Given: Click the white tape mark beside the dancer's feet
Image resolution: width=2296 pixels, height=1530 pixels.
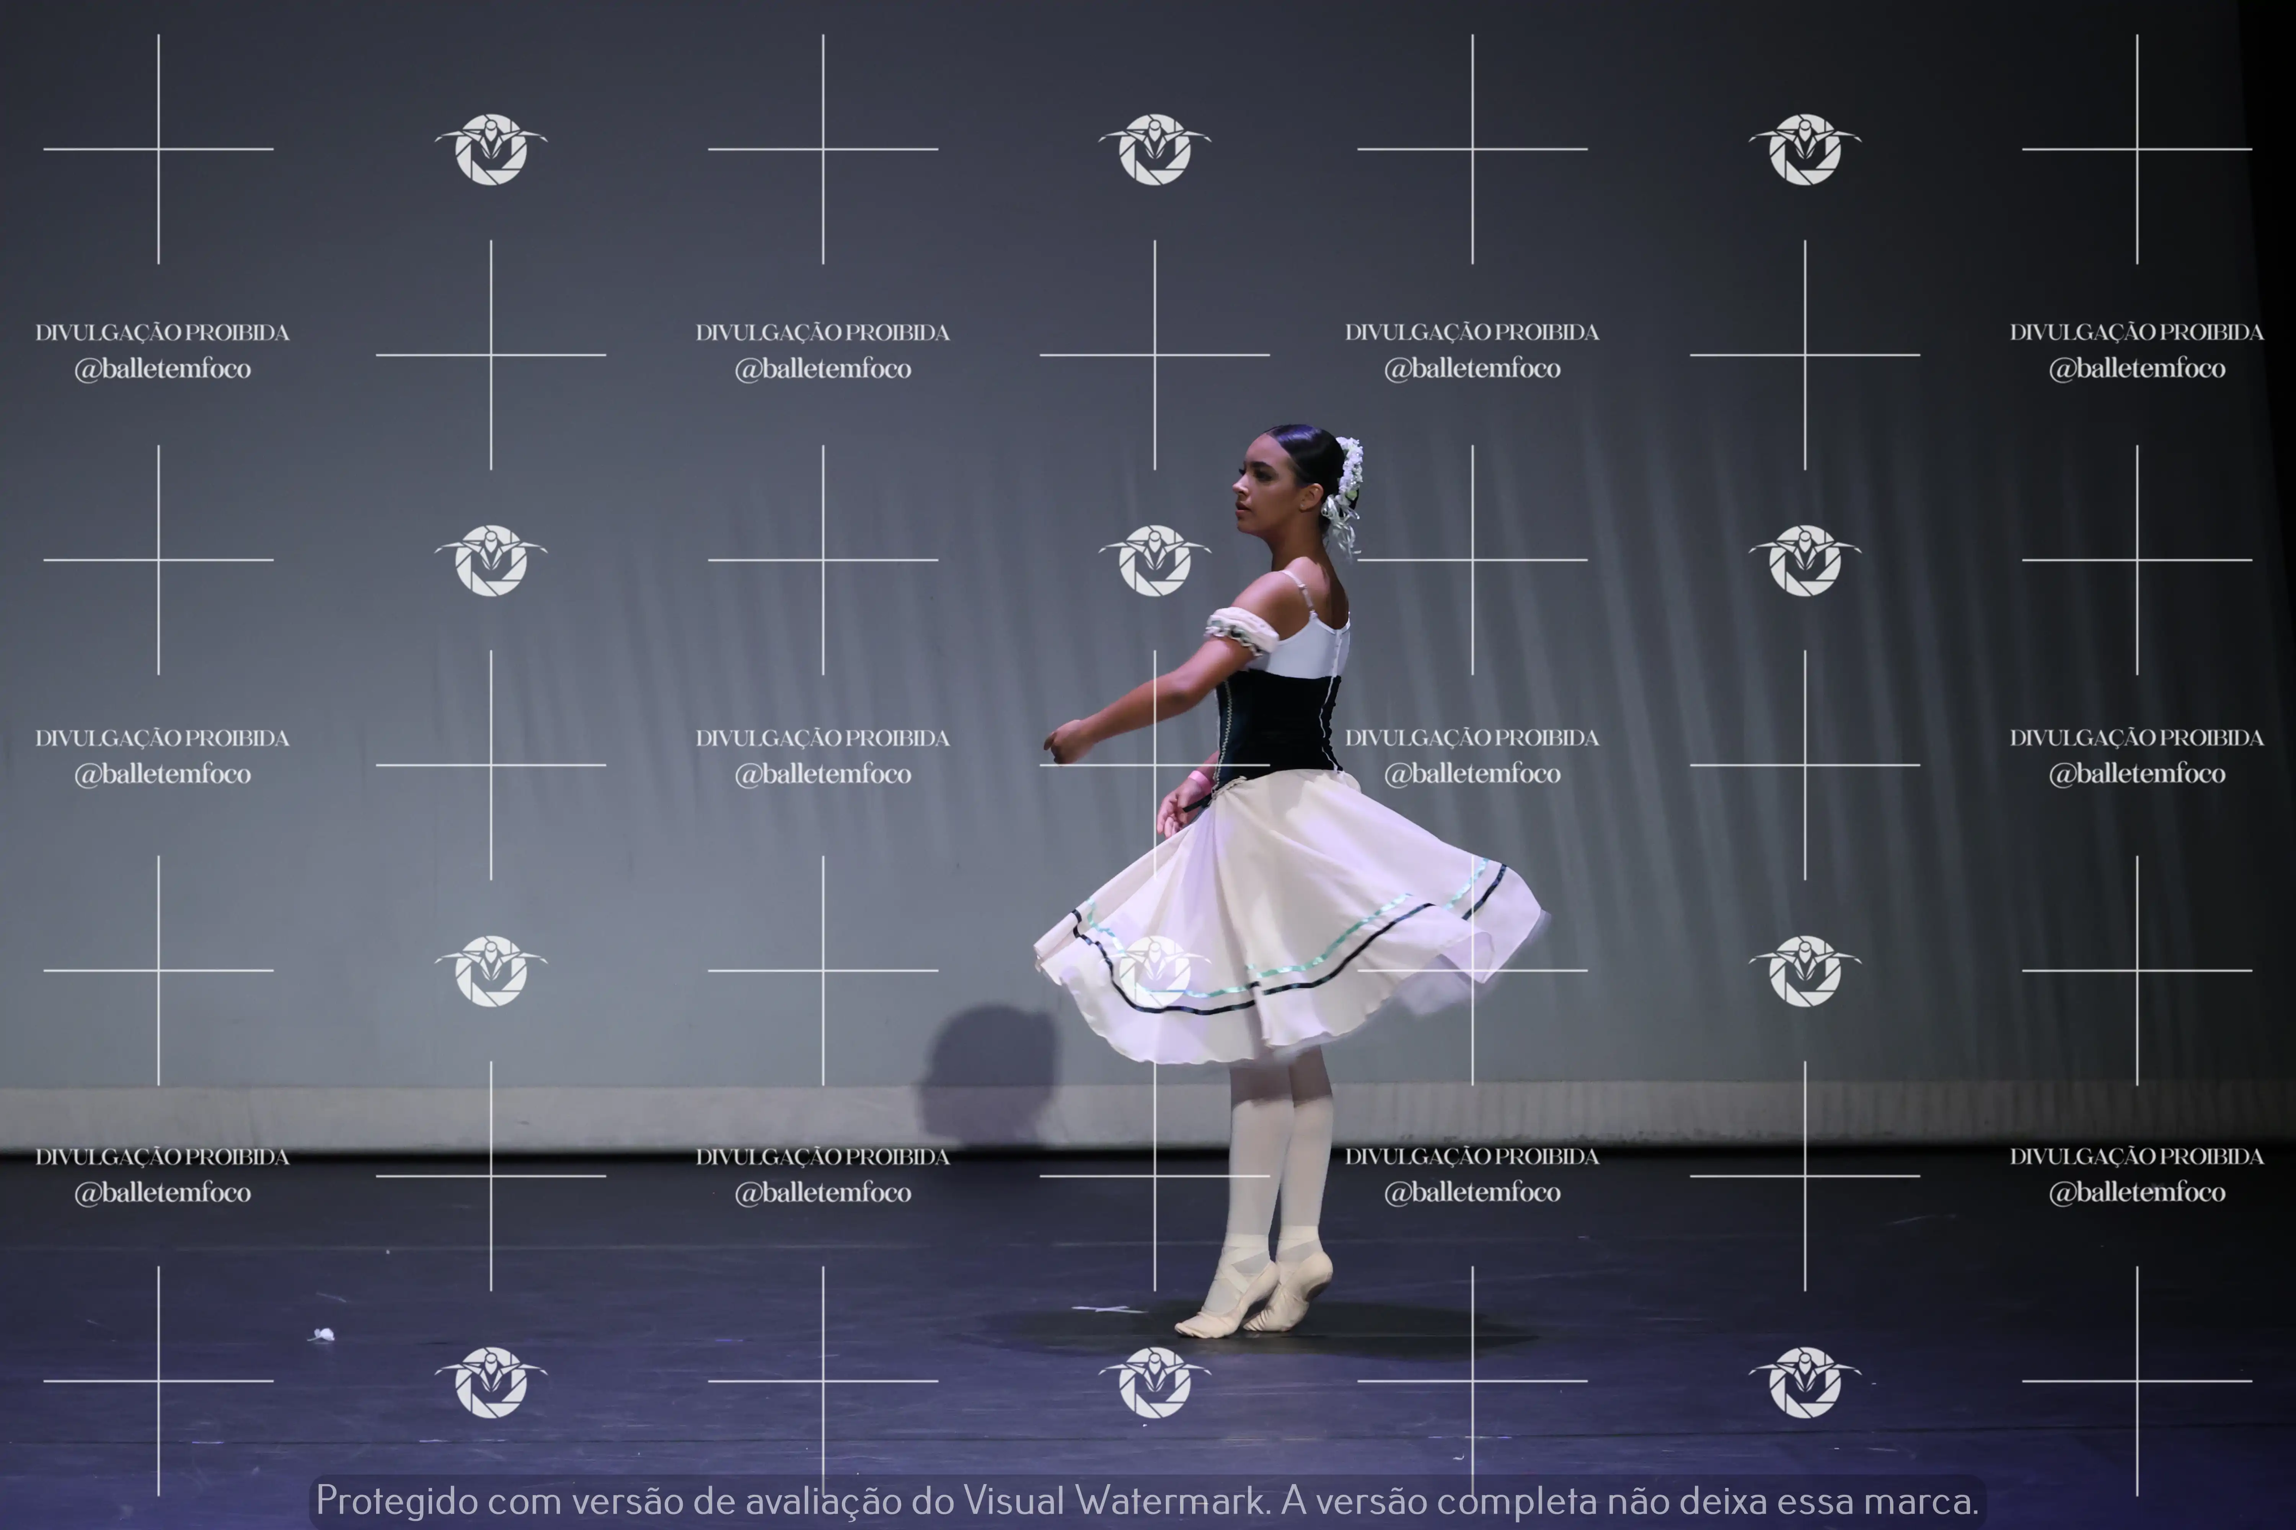Looking at the screenshot, I should pyautogui.click(x=1106, y=1309).
